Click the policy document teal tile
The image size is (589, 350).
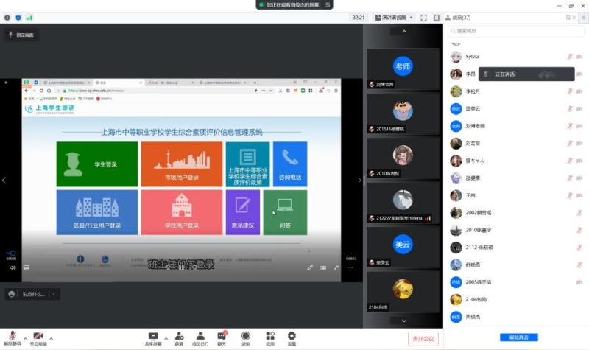coord(247,164)
